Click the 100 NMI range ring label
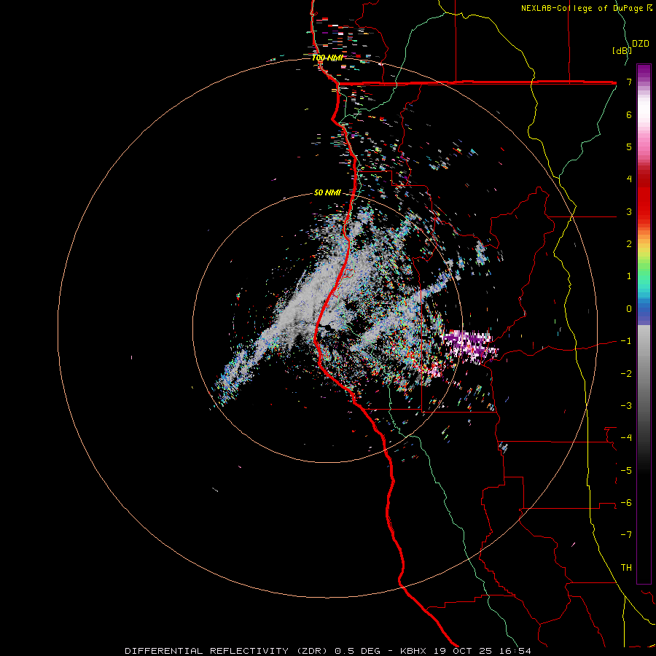 pyautogui.click(x=327, y=58)
